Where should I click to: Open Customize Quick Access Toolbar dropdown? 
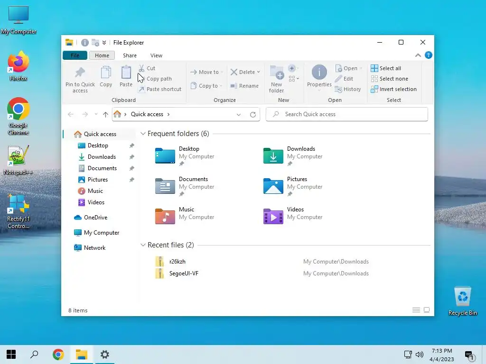104,43
